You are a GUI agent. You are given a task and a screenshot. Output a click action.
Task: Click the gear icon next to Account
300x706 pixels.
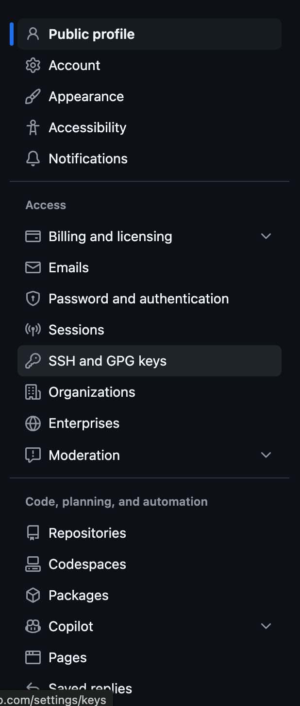click(33, 65)
